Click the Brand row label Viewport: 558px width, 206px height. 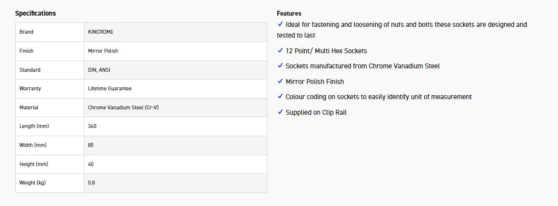pos(26,32)
